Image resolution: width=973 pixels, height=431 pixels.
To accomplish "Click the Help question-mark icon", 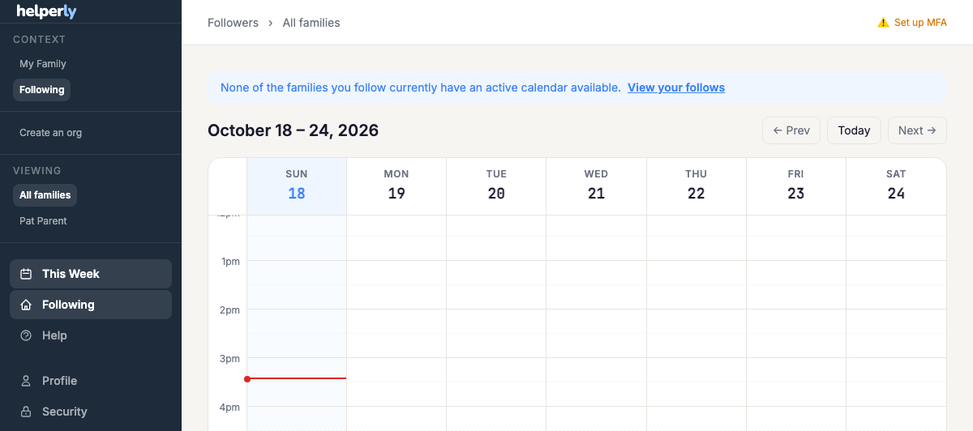I will tap(26, 335).
